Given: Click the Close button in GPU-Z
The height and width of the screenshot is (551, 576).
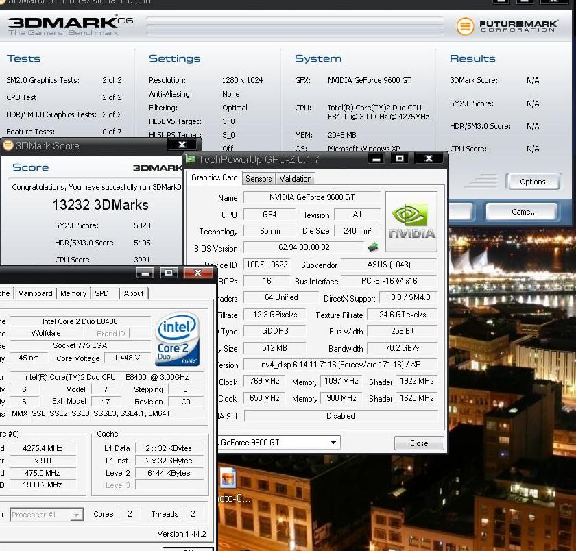Looking at the screenshot, I should [x=419, y=443].
